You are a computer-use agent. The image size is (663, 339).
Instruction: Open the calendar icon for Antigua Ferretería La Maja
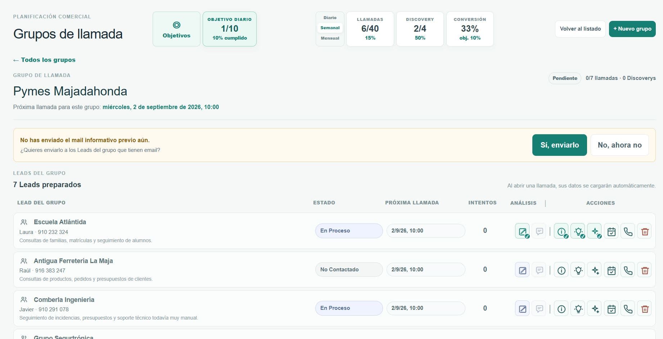pyautogui.click(x=611, y=270)
